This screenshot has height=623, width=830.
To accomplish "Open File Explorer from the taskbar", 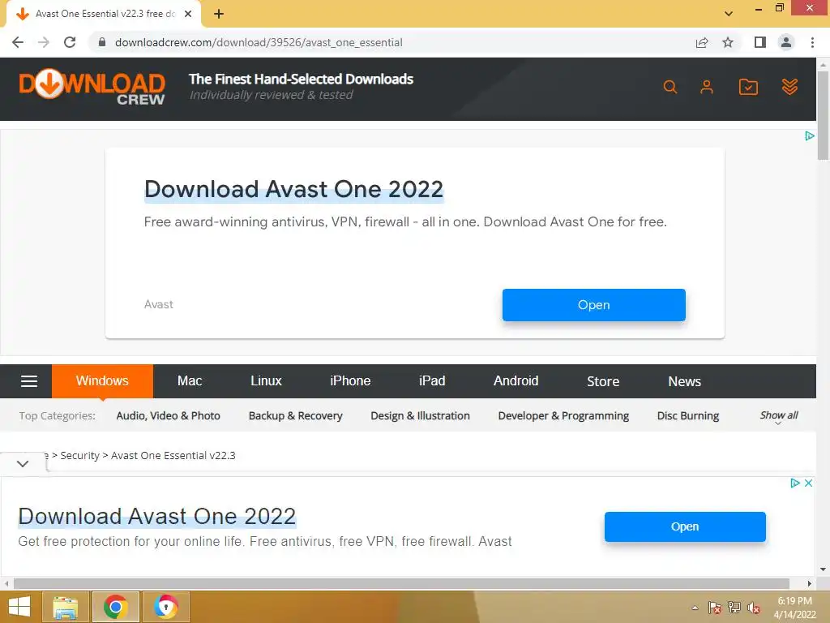I will (65, 607).
